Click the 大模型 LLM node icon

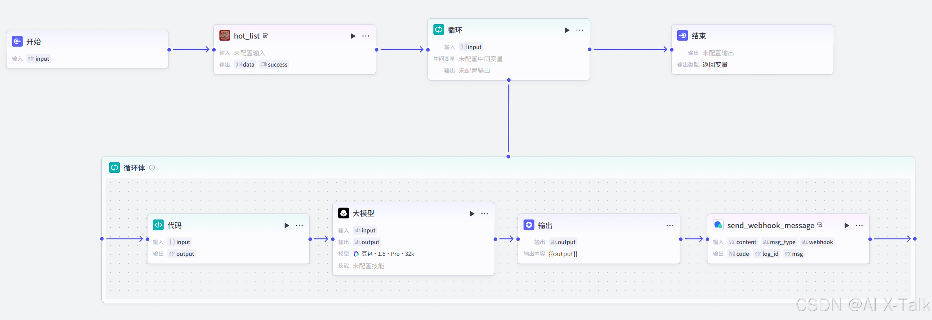tap(344, 213)
